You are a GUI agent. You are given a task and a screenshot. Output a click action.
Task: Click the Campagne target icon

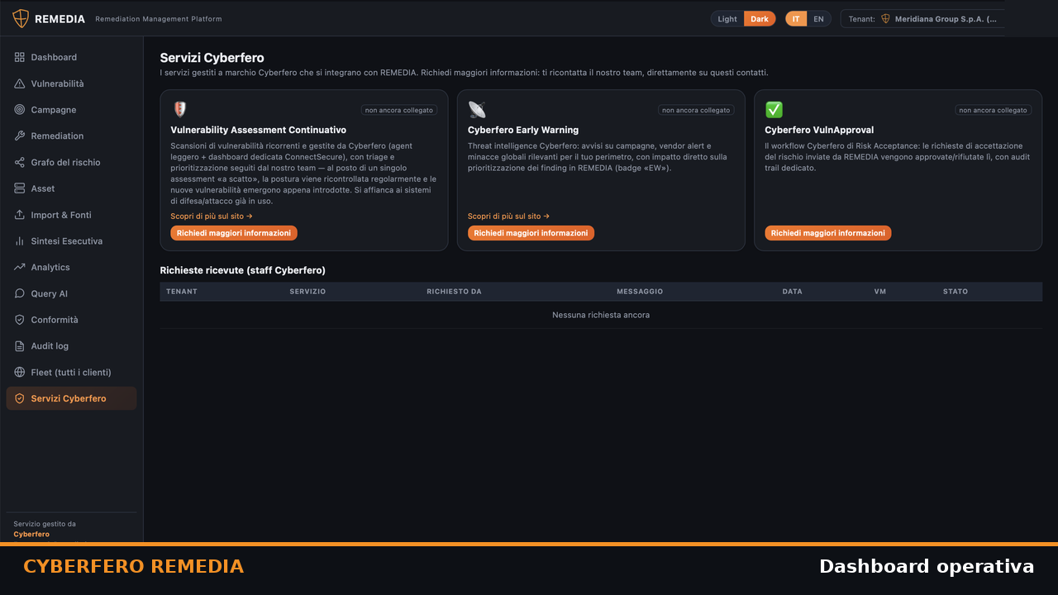click(20, 110)
